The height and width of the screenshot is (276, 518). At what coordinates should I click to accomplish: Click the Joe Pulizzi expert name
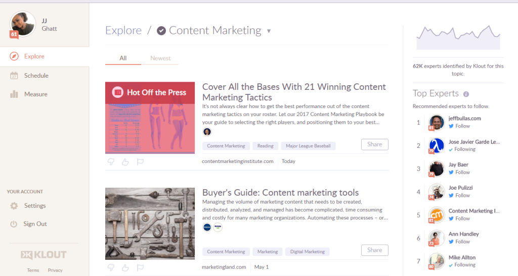point(460,188)
